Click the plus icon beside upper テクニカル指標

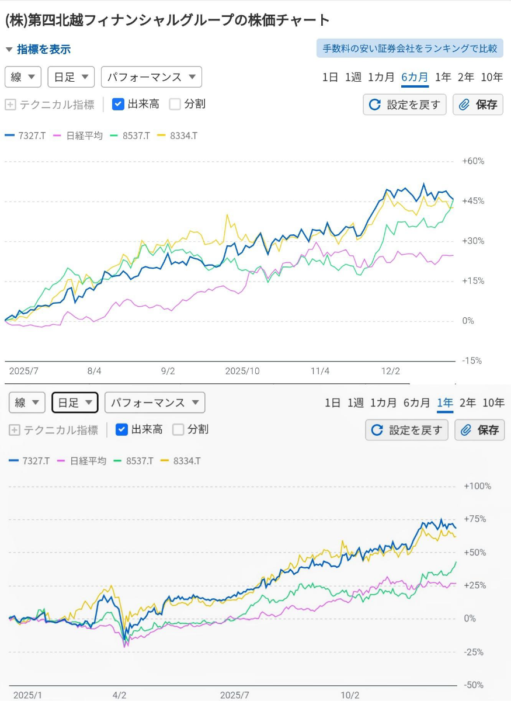pos(10,105)
